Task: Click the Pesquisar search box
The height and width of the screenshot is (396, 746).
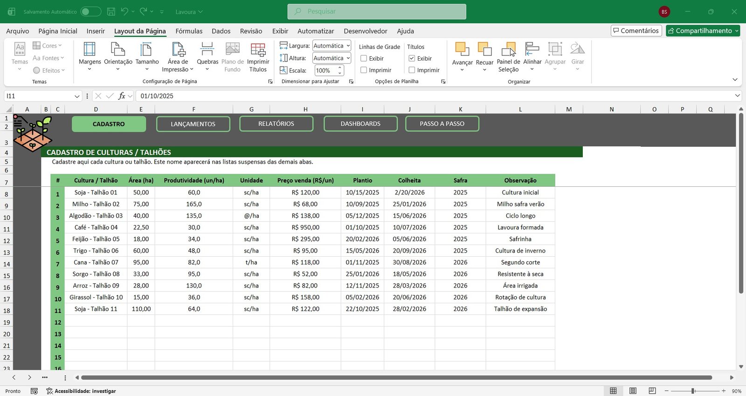Action: coord(377,12)
